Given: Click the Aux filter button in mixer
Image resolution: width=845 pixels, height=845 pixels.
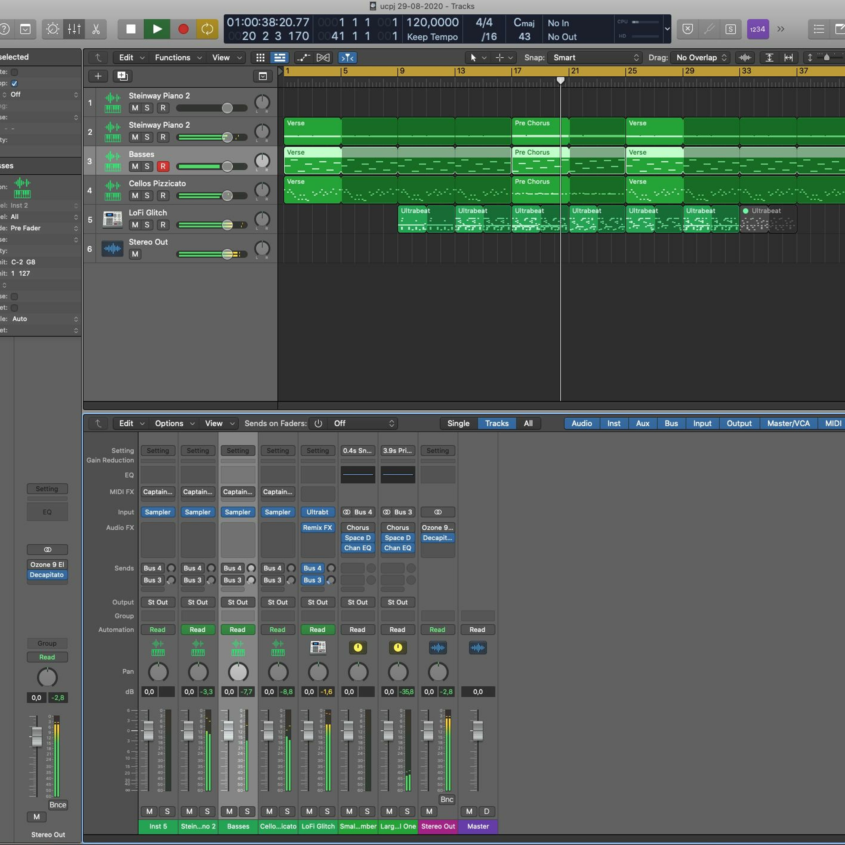Looking at the screenshot, I should (642, 423).
